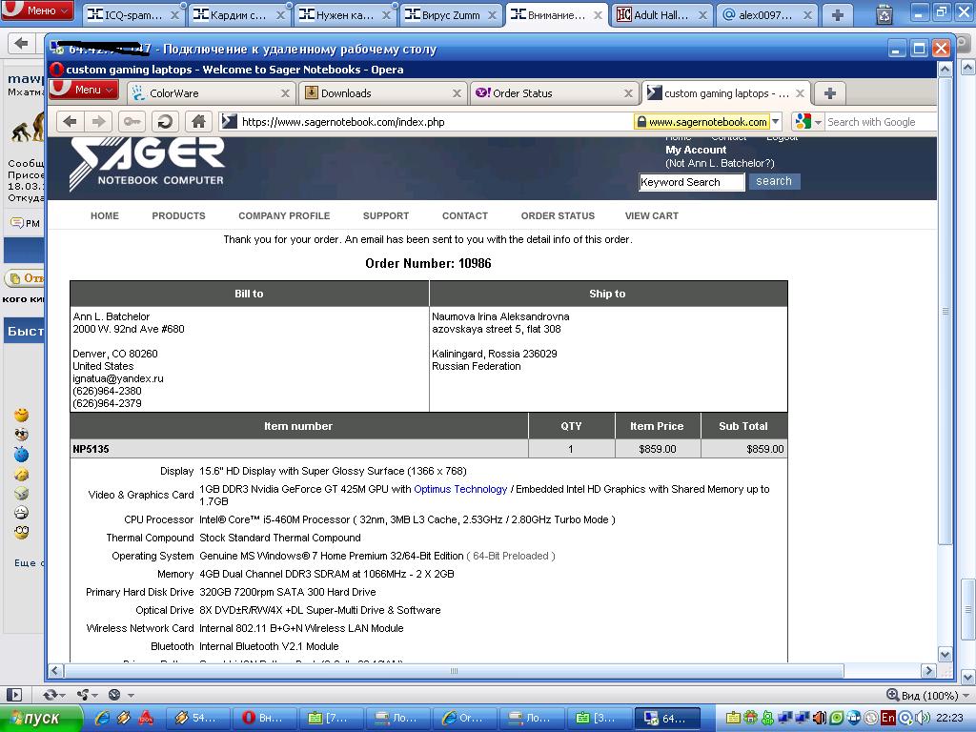Switch to the Downloads tab
Image resolution: width=976 pixels, height=732 pixels.
pos(383,93)
